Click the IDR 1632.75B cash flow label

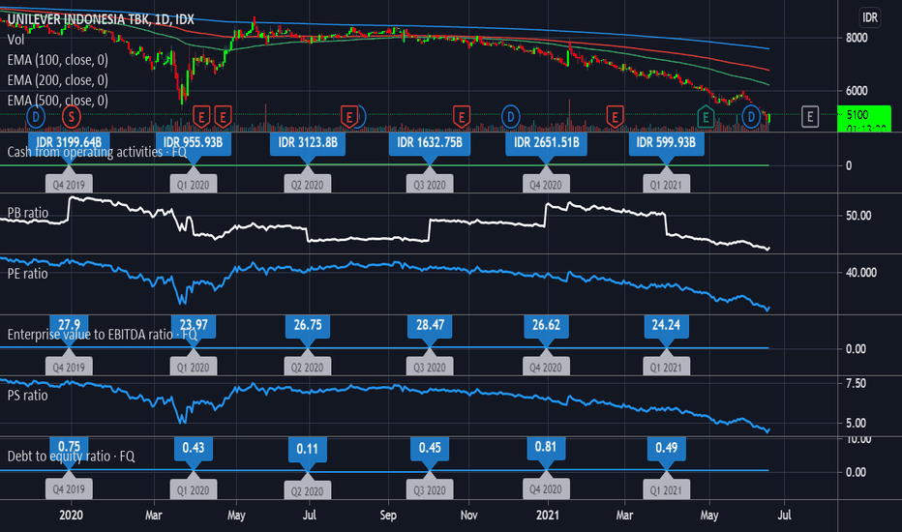(x=430, y=142)
